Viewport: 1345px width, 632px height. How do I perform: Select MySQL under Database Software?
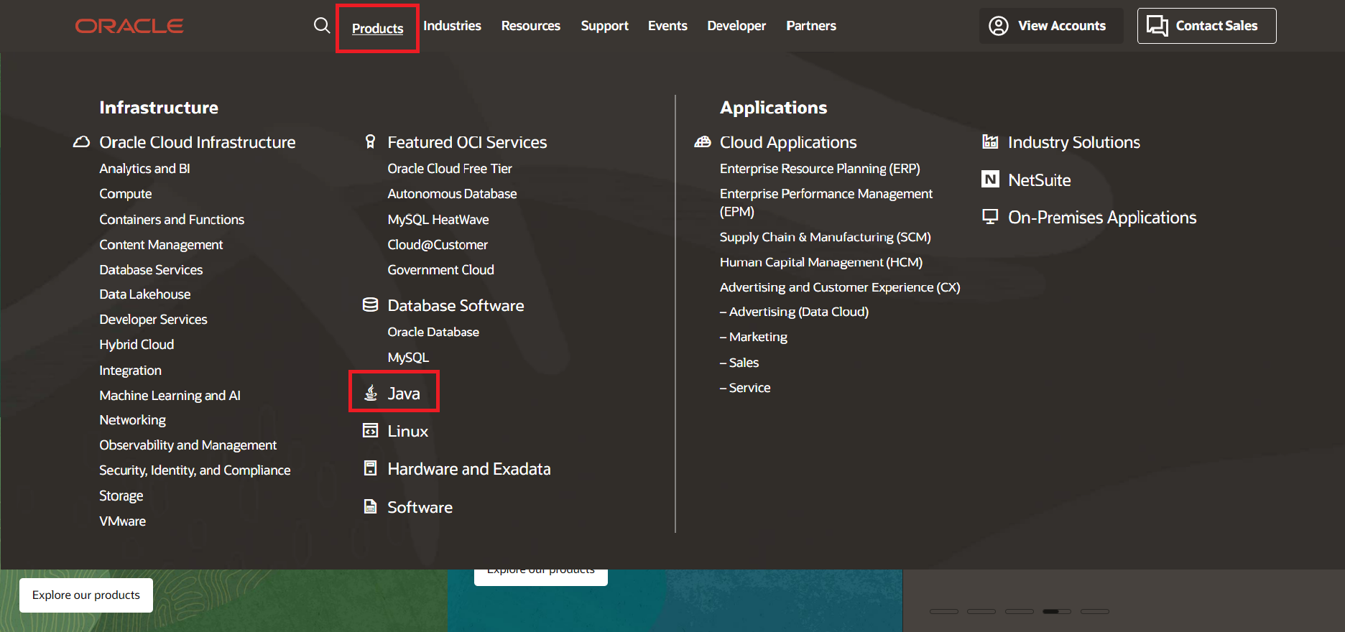[408, 358]
